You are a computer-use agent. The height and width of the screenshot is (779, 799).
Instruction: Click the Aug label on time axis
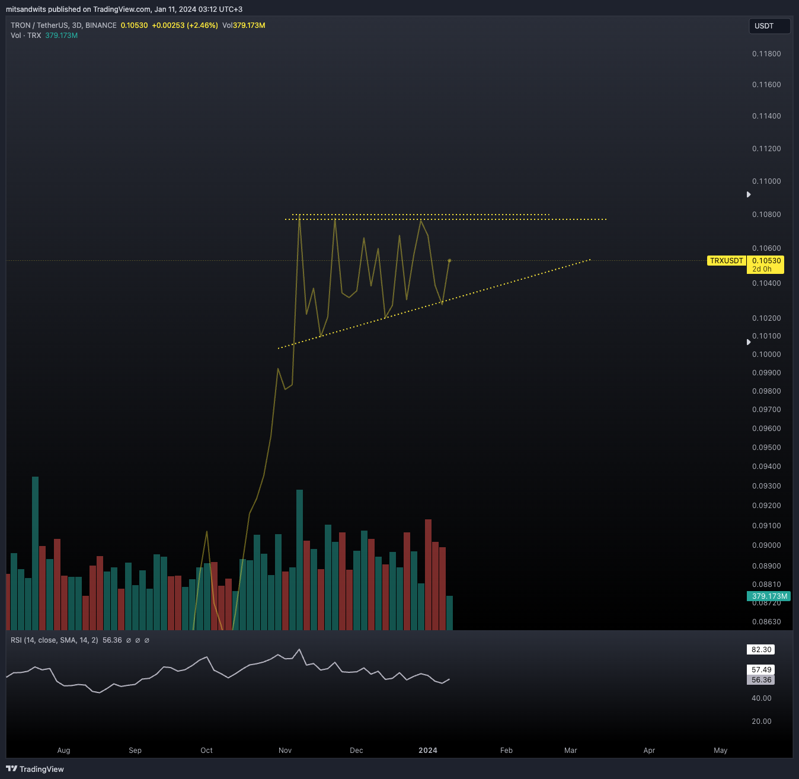[63, 751]
